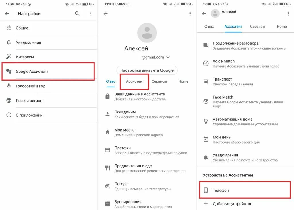
Task: Tap the phone icon for Телефон device
Action: click(x=206, y=190)
